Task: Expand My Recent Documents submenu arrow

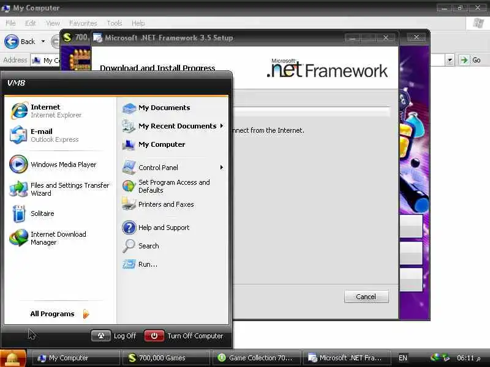Action: 222,126
